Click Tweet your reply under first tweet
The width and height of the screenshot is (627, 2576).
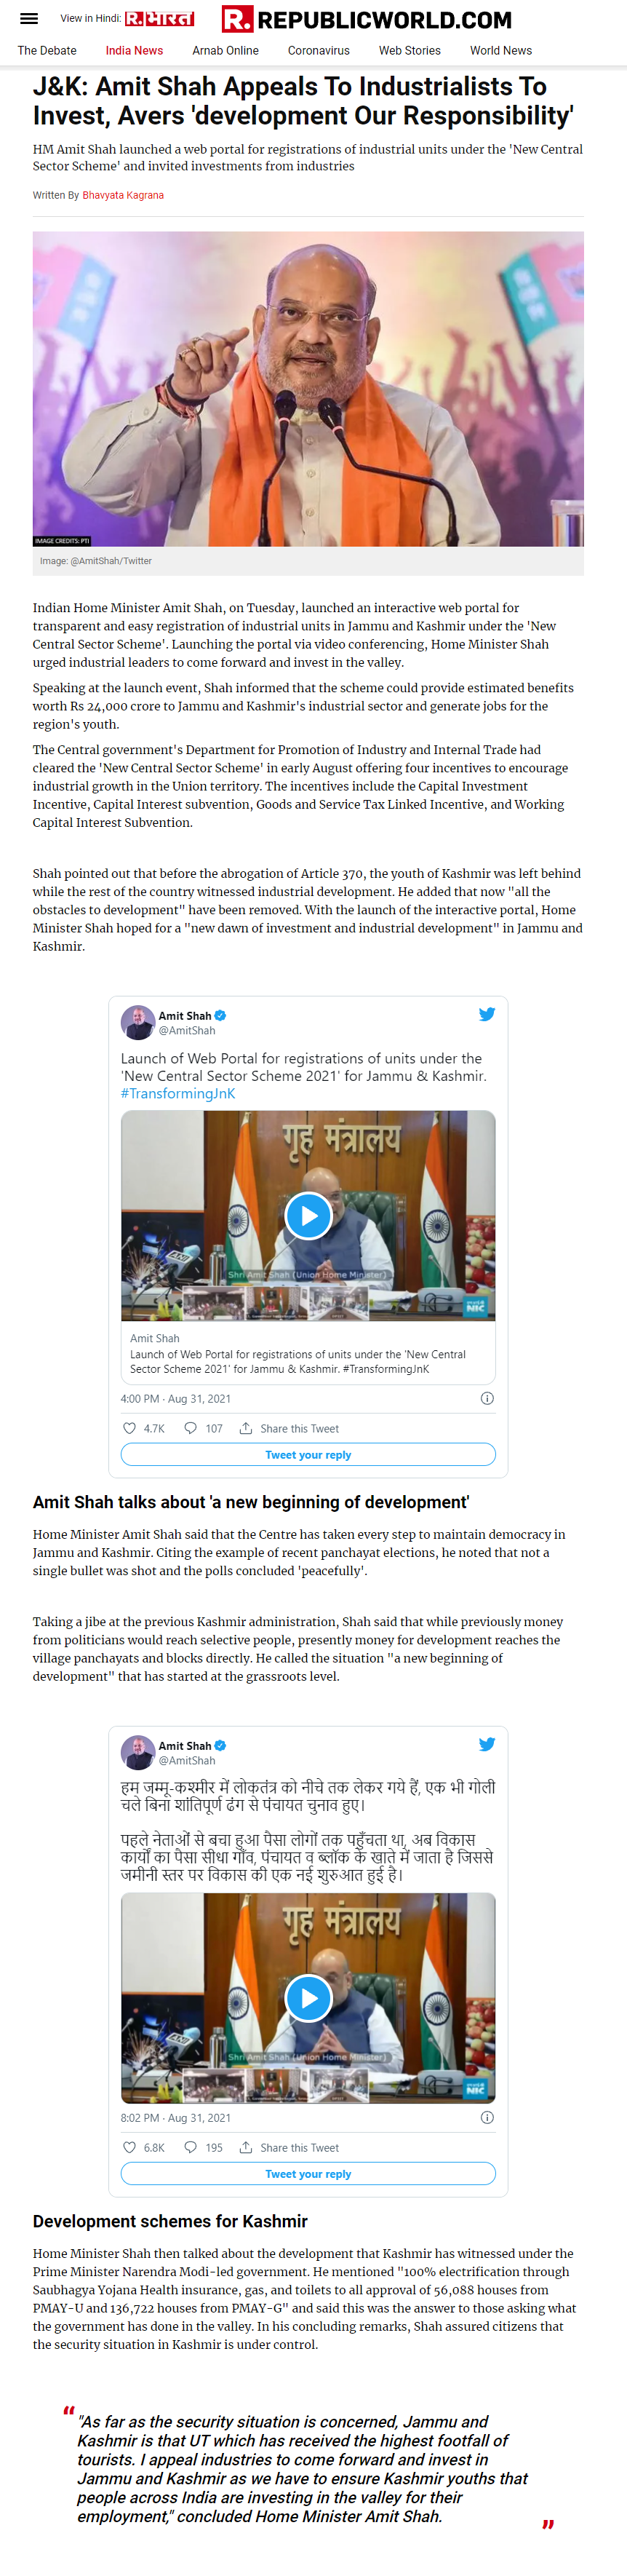pos(308,1455)
